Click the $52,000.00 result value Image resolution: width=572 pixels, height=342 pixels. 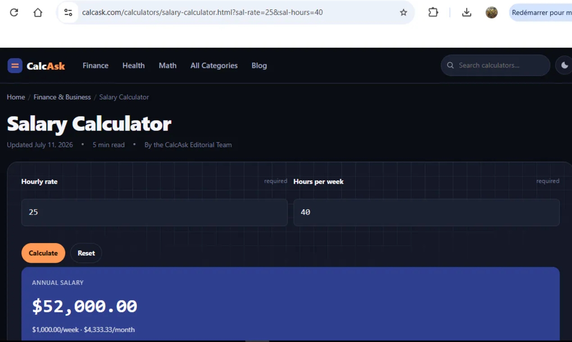click(x=85, y=306)
